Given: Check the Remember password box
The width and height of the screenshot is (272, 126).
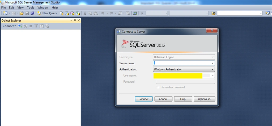Looking at the screenshot, I should (158, 87).
